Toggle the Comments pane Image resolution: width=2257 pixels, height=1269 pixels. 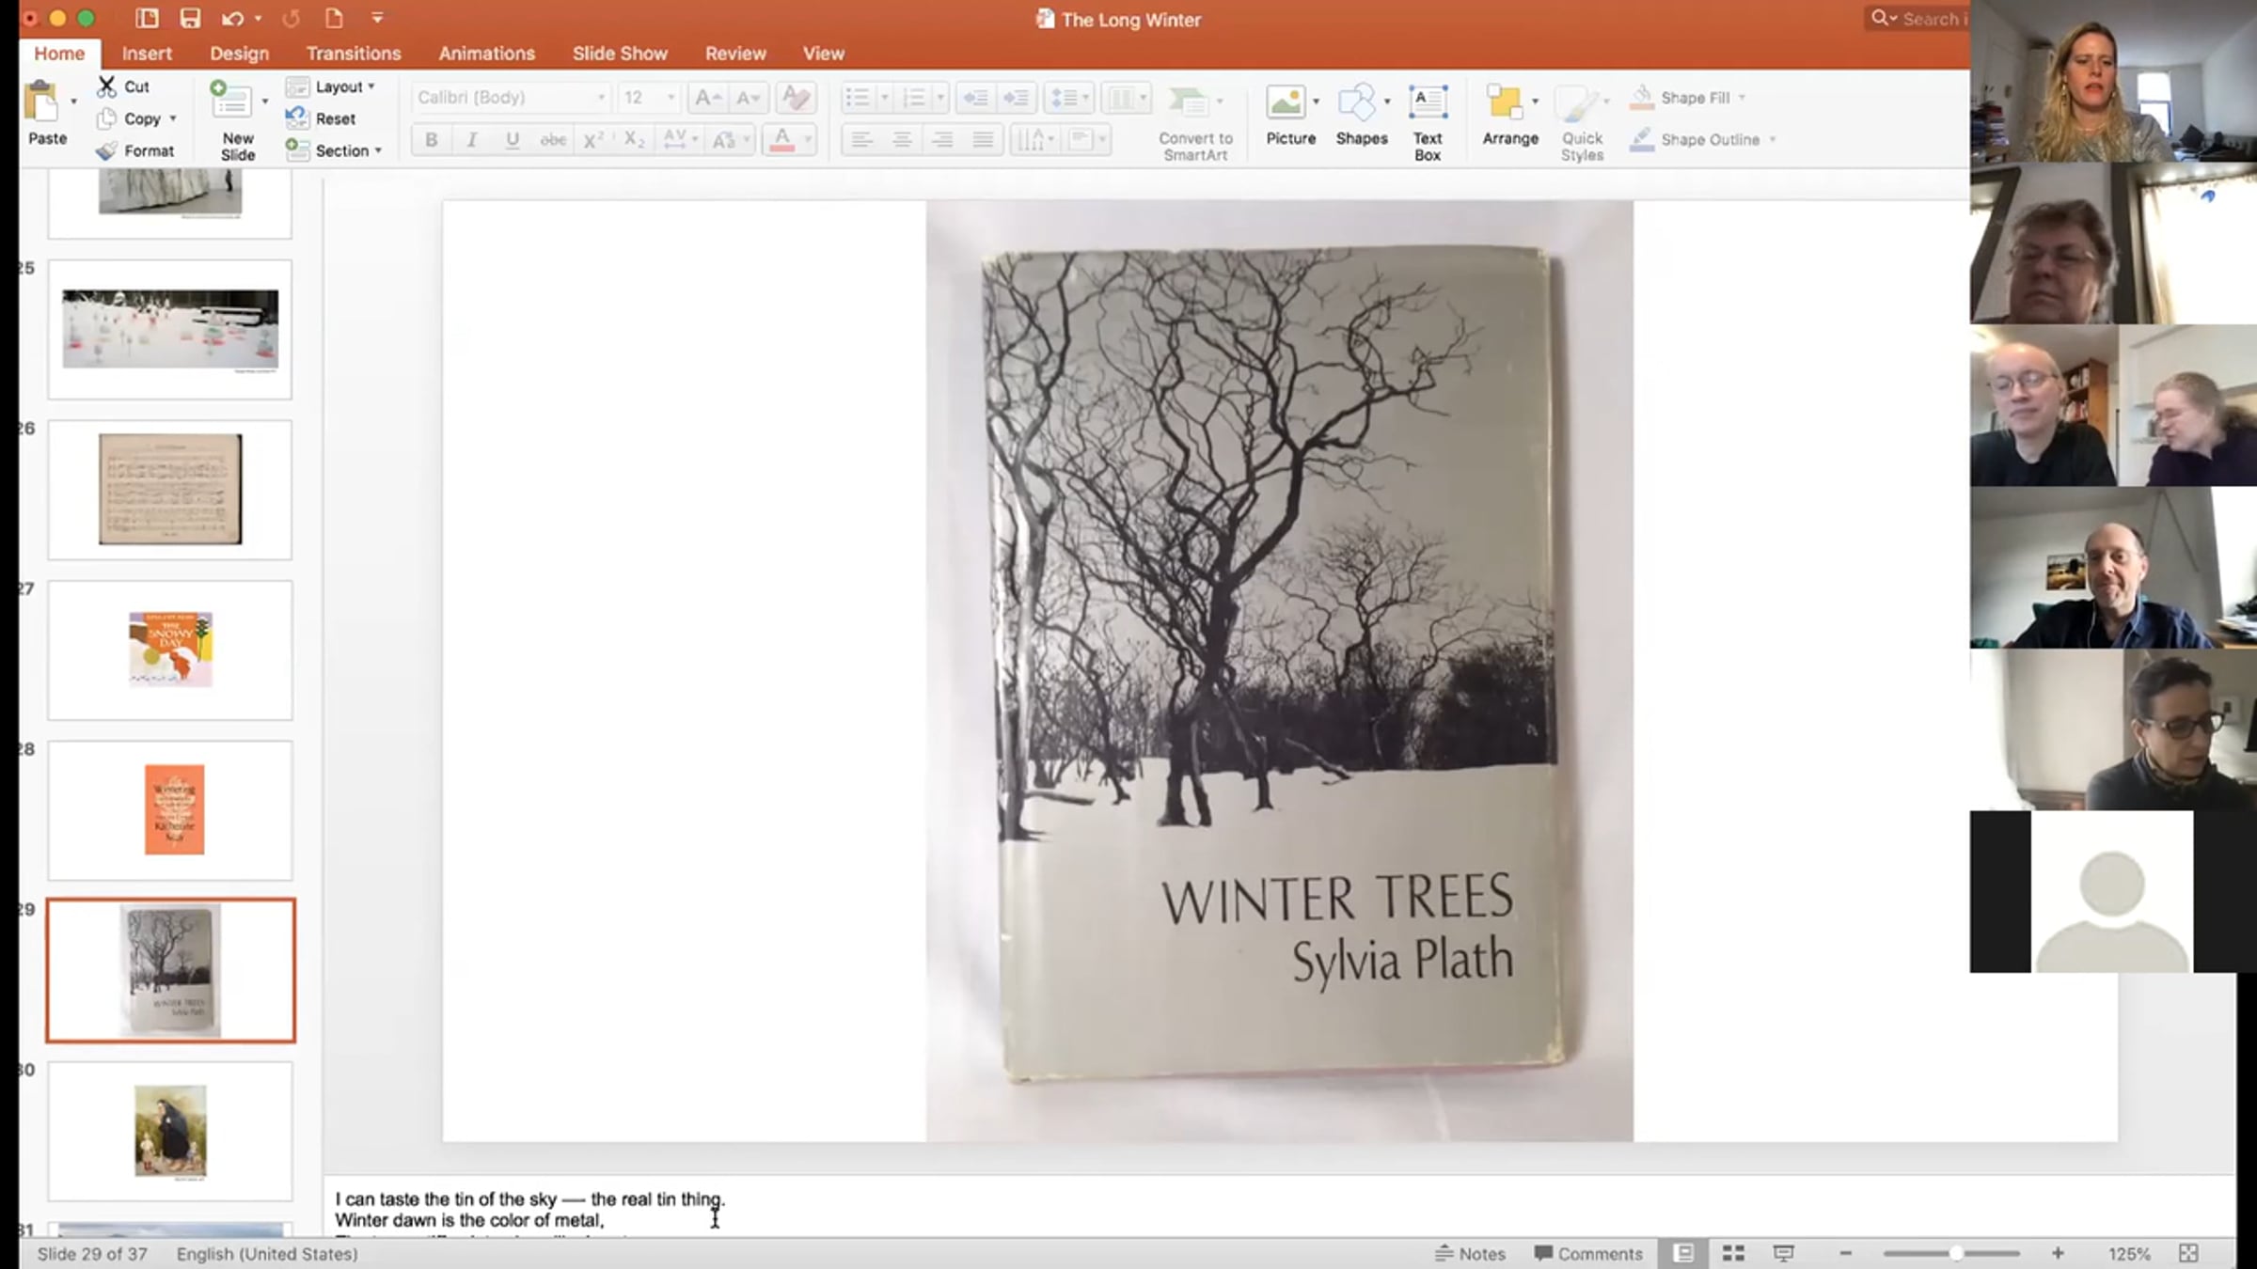coord(1587,1253)
